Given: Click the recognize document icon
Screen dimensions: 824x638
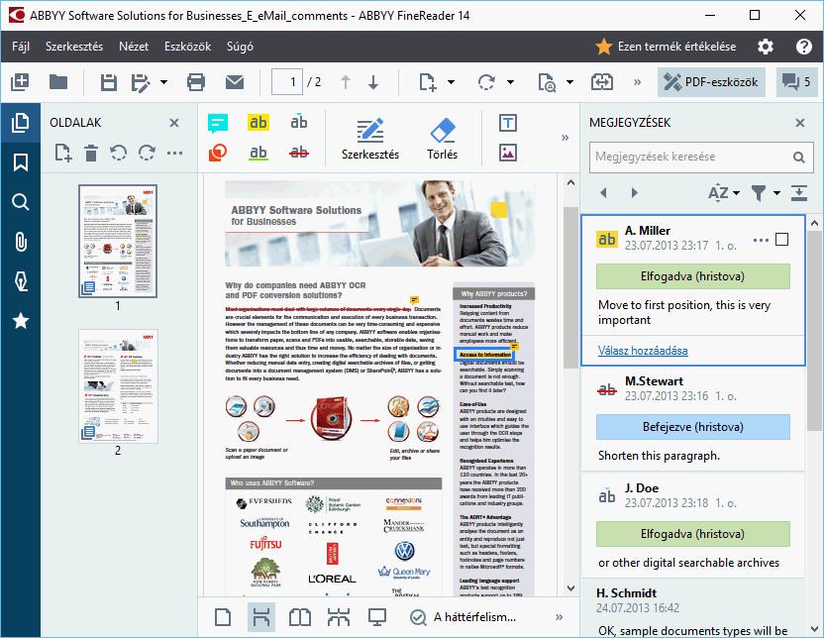Looking at the screenshot, I should tap(547, 82).
